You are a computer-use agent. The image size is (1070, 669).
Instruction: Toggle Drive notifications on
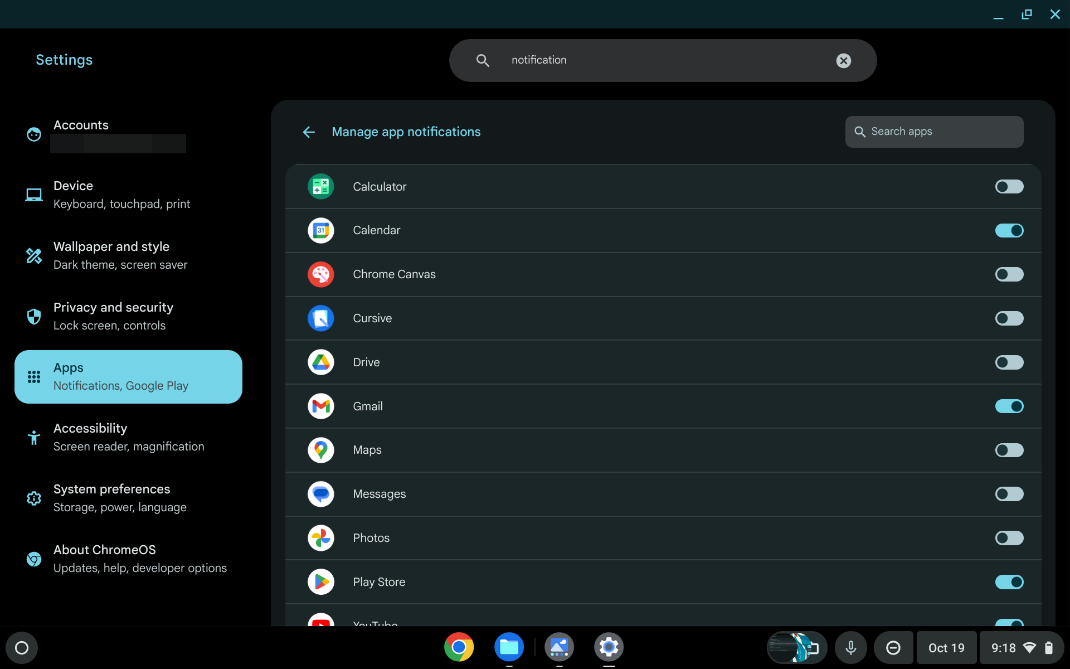coord(1009,362)
